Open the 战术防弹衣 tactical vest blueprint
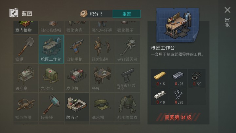The image size is (236, 133). (x=128, y=107)
